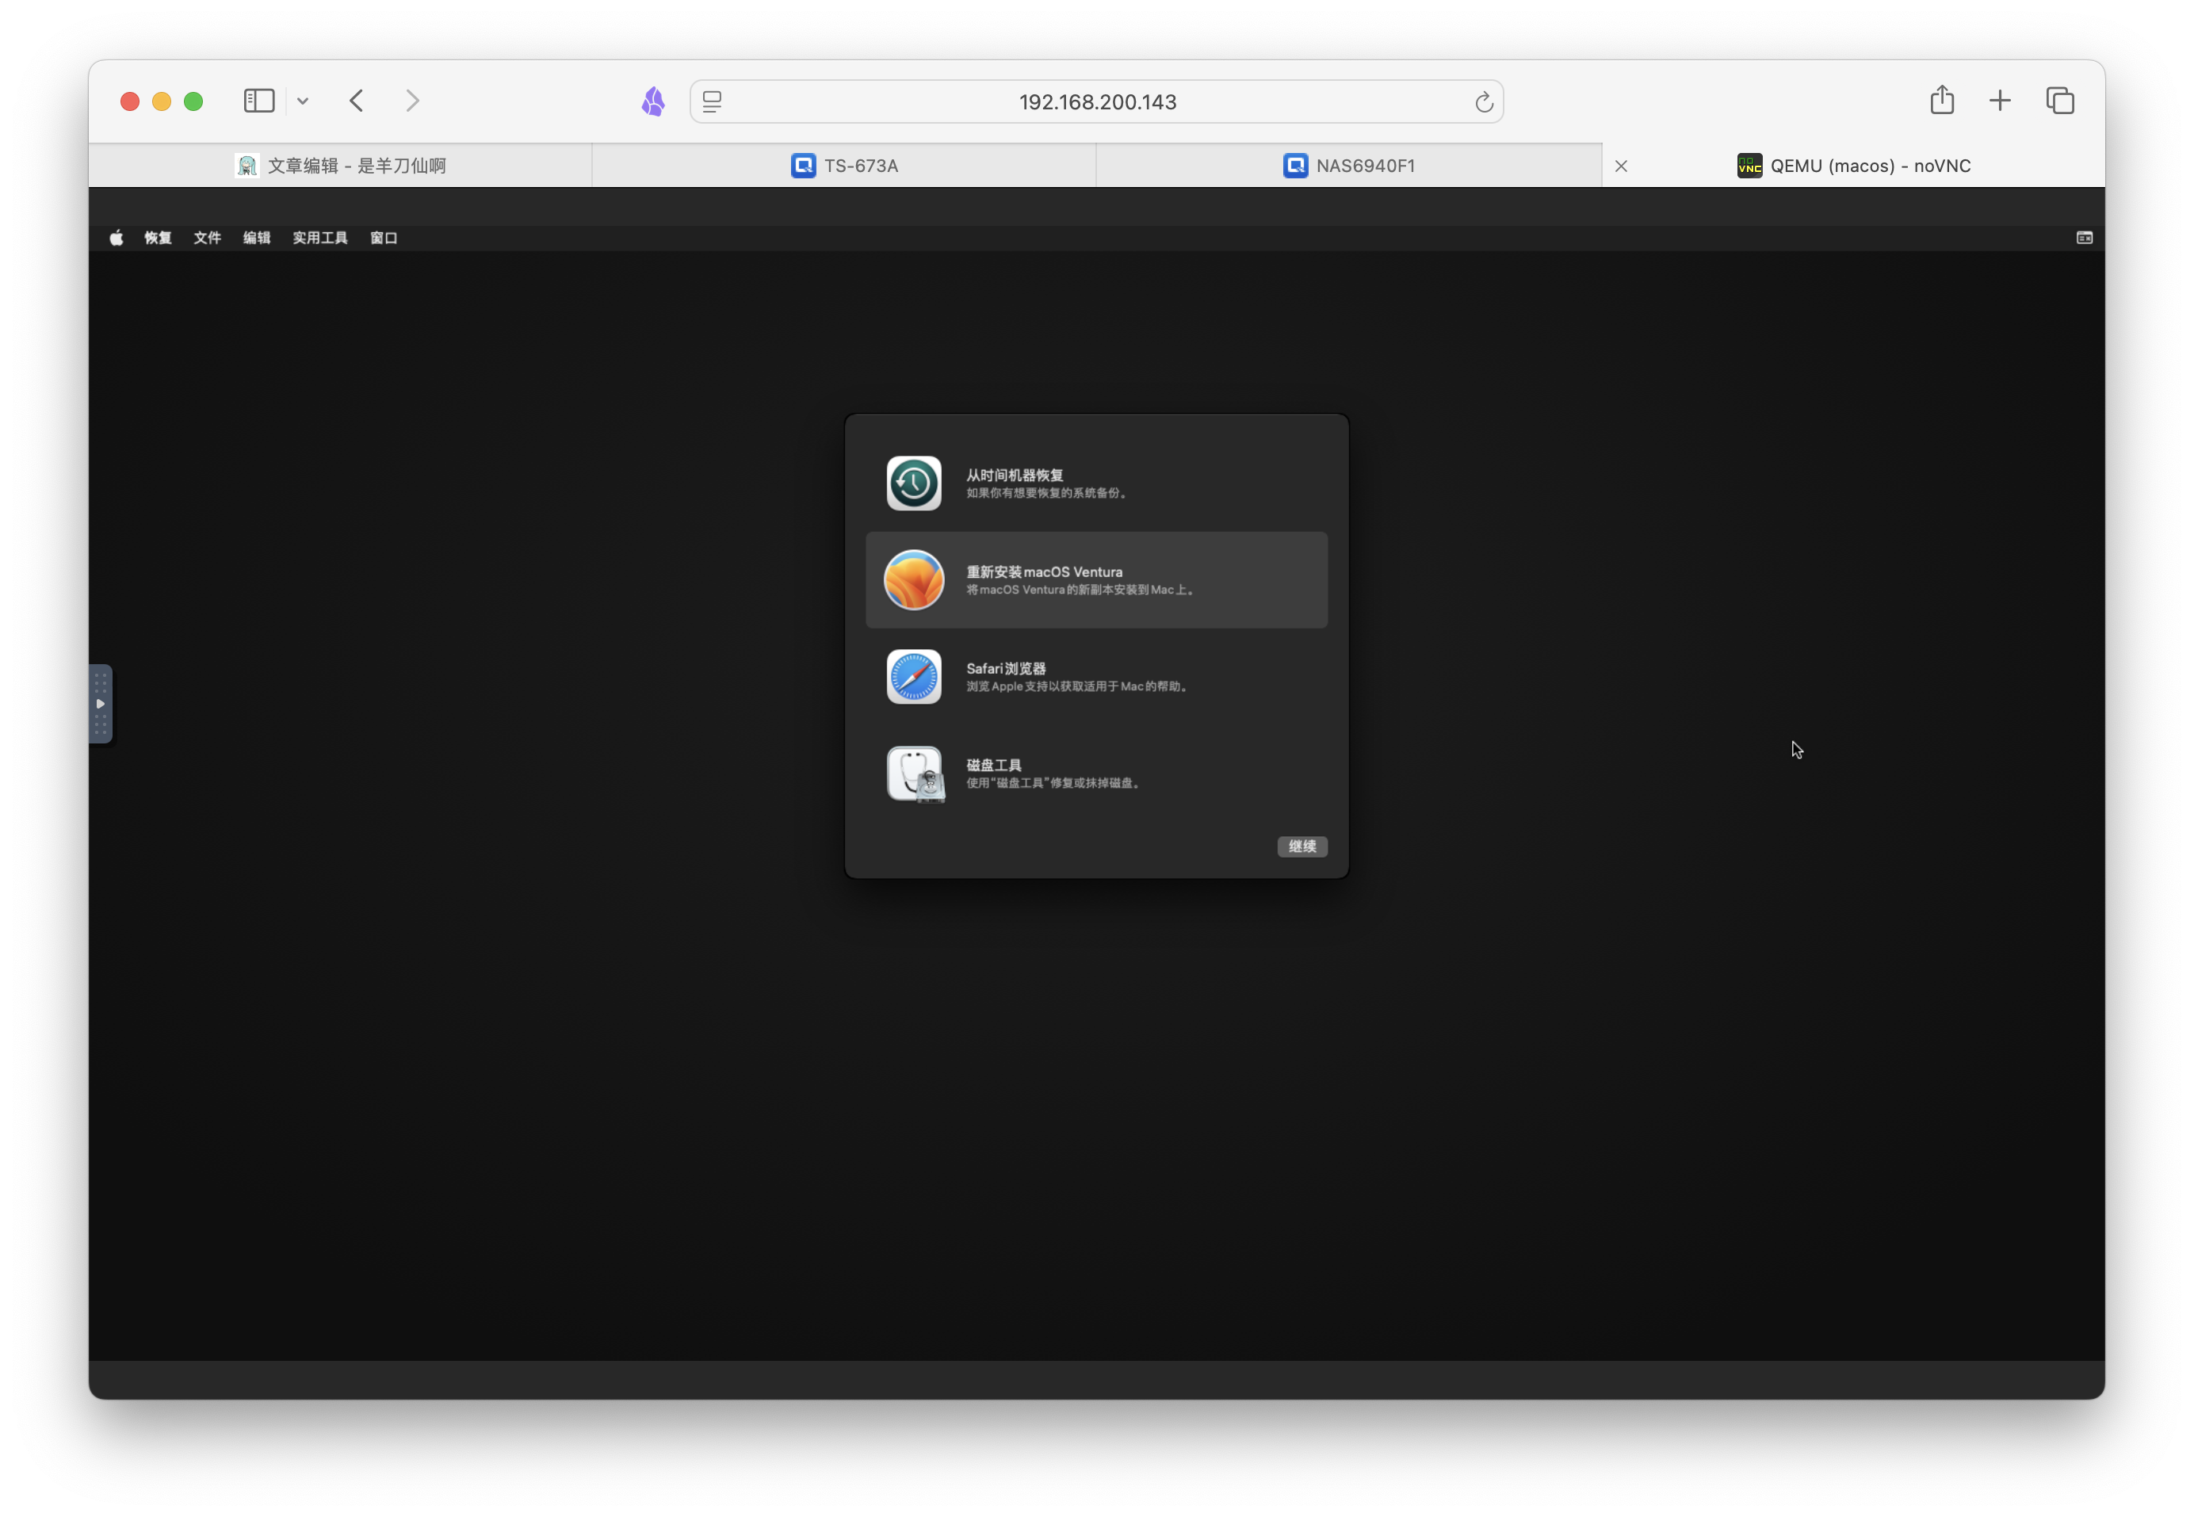Close the QEMU noVNC tab
Viewport: 2194px width, 1517px height.
(1621, 166)
